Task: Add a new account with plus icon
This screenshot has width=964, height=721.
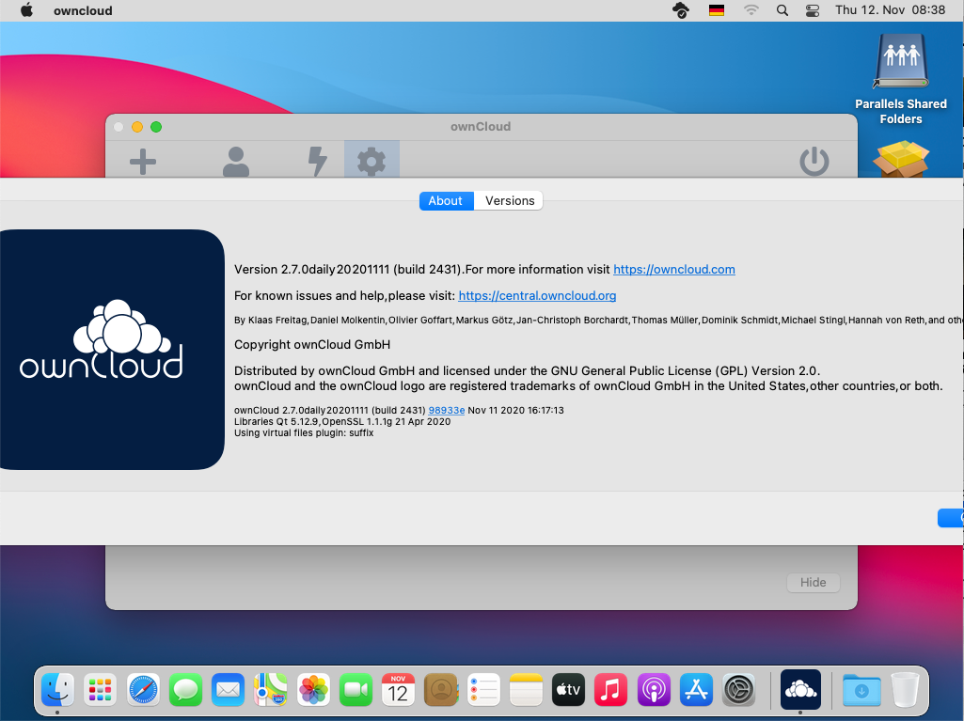Action: [x=143, y=162]
